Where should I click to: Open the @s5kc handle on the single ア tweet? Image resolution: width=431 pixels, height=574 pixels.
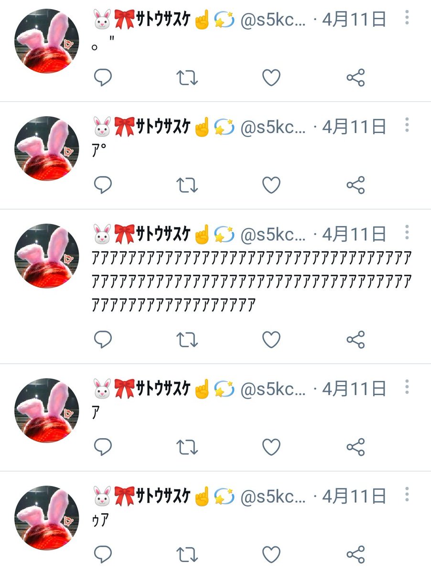coord(273,389)
